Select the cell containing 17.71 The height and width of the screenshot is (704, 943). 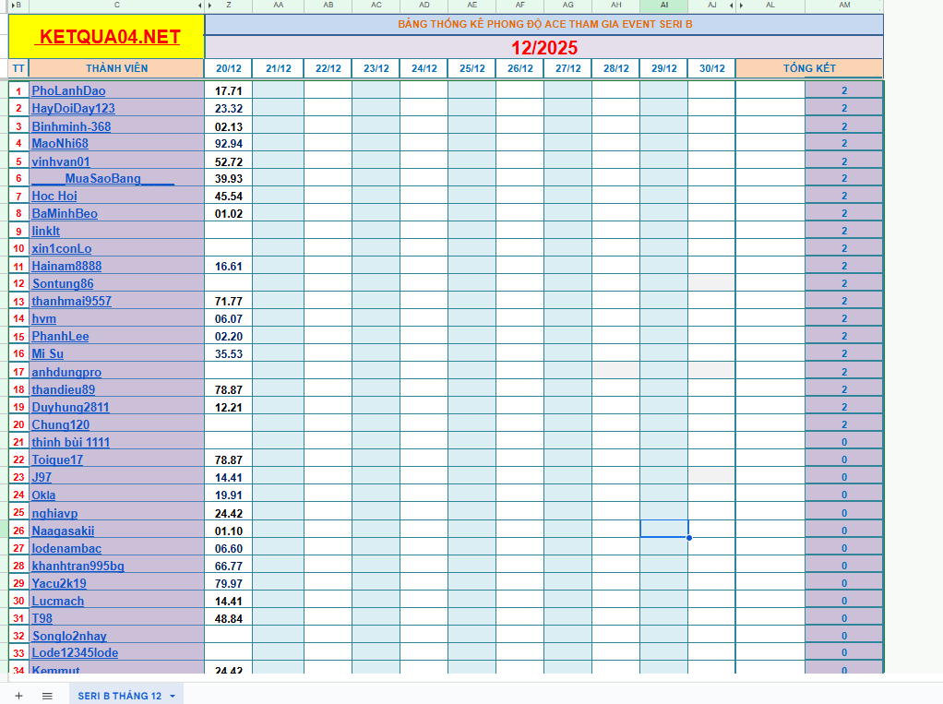[228, 90]
